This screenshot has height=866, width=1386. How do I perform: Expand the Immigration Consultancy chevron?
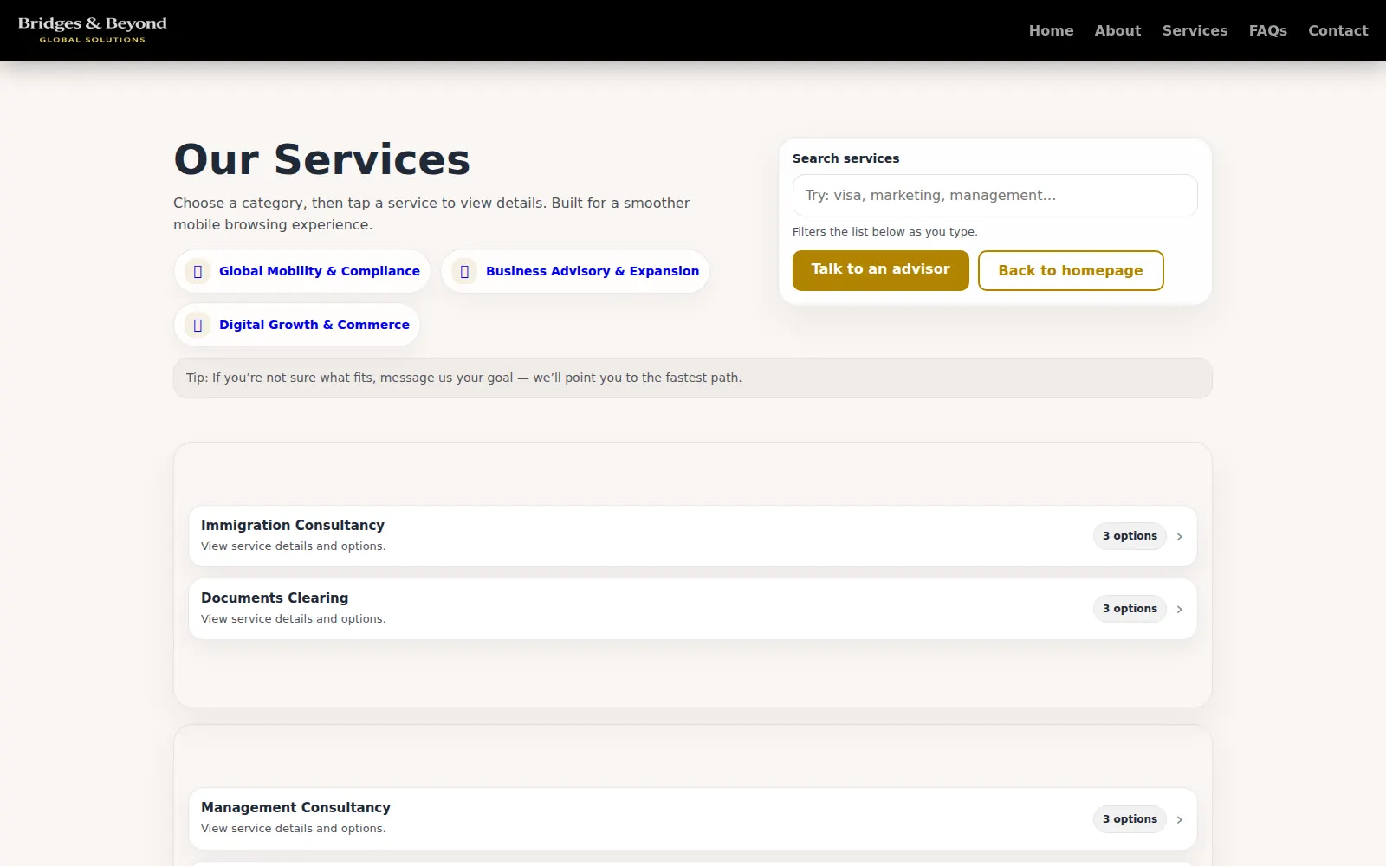pyautogui.click(x=1179, y=537)
